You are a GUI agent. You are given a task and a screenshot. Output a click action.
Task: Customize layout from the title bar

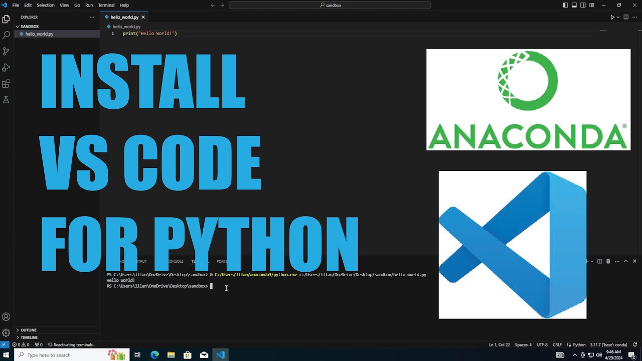592,5
